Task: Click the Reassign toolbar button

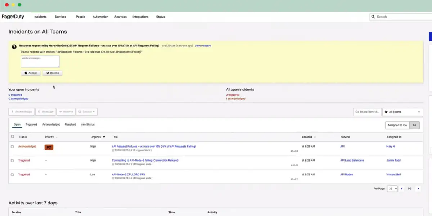Action: tap(45, 112)
